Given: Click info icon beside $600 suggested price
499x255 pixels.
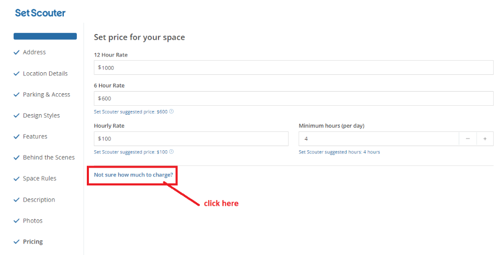Looking at the screenshot, I should (x=172, y=112).
